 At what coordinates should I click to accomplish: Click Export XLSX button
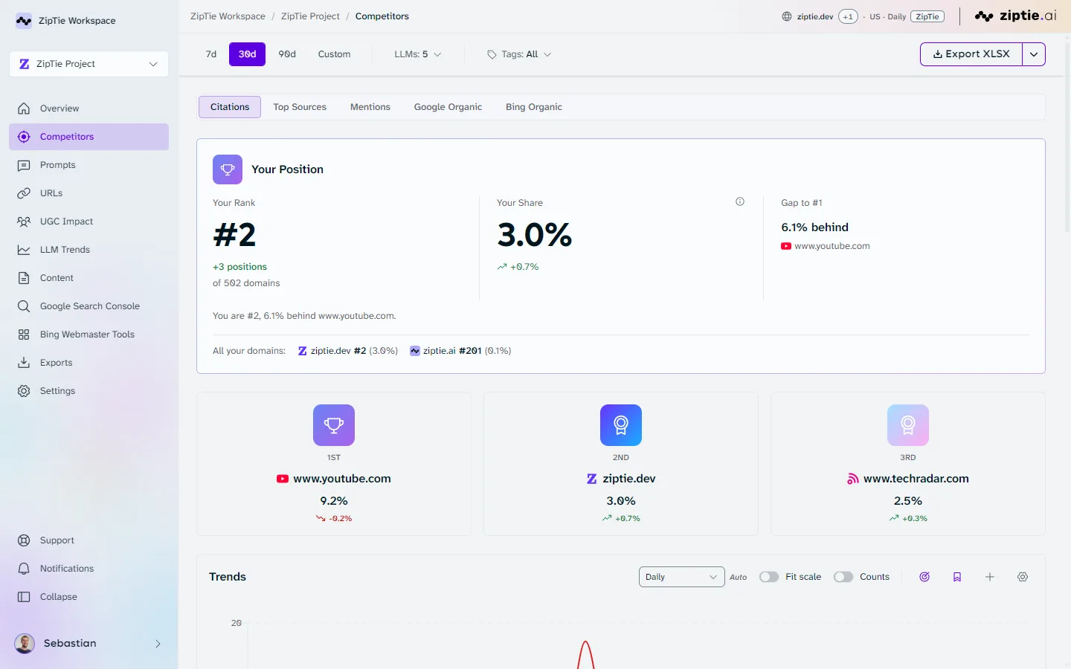pos(971,54)
